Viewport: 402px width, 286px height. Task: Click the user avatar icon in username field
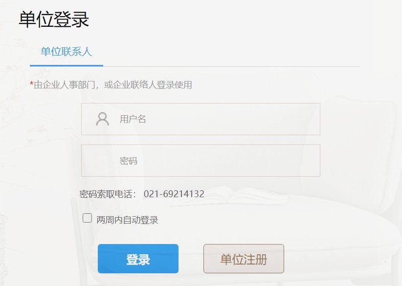tap(102, 119)
